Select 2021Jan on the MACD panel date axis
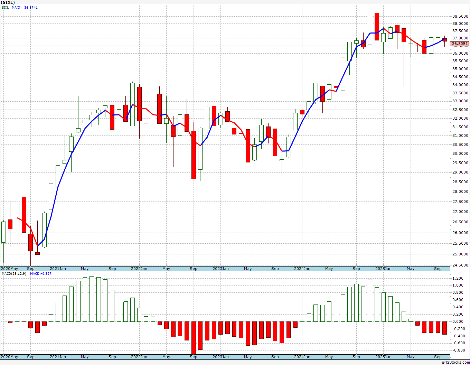 point(58,357)
